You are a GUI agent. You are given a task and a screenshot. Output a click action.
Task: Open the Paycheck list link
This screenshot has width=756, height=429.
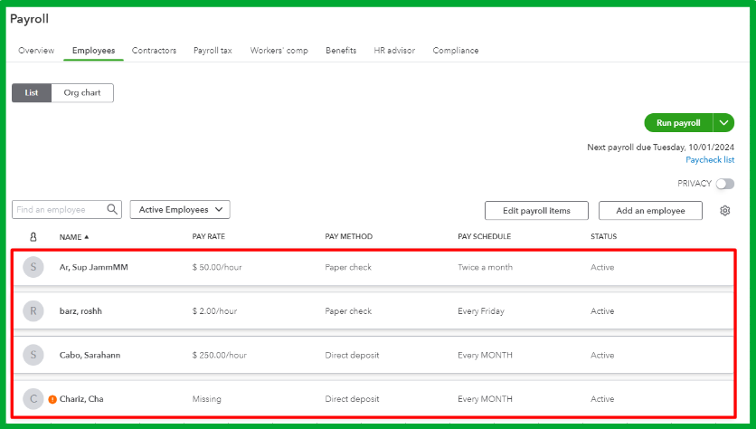click(710, 159)
